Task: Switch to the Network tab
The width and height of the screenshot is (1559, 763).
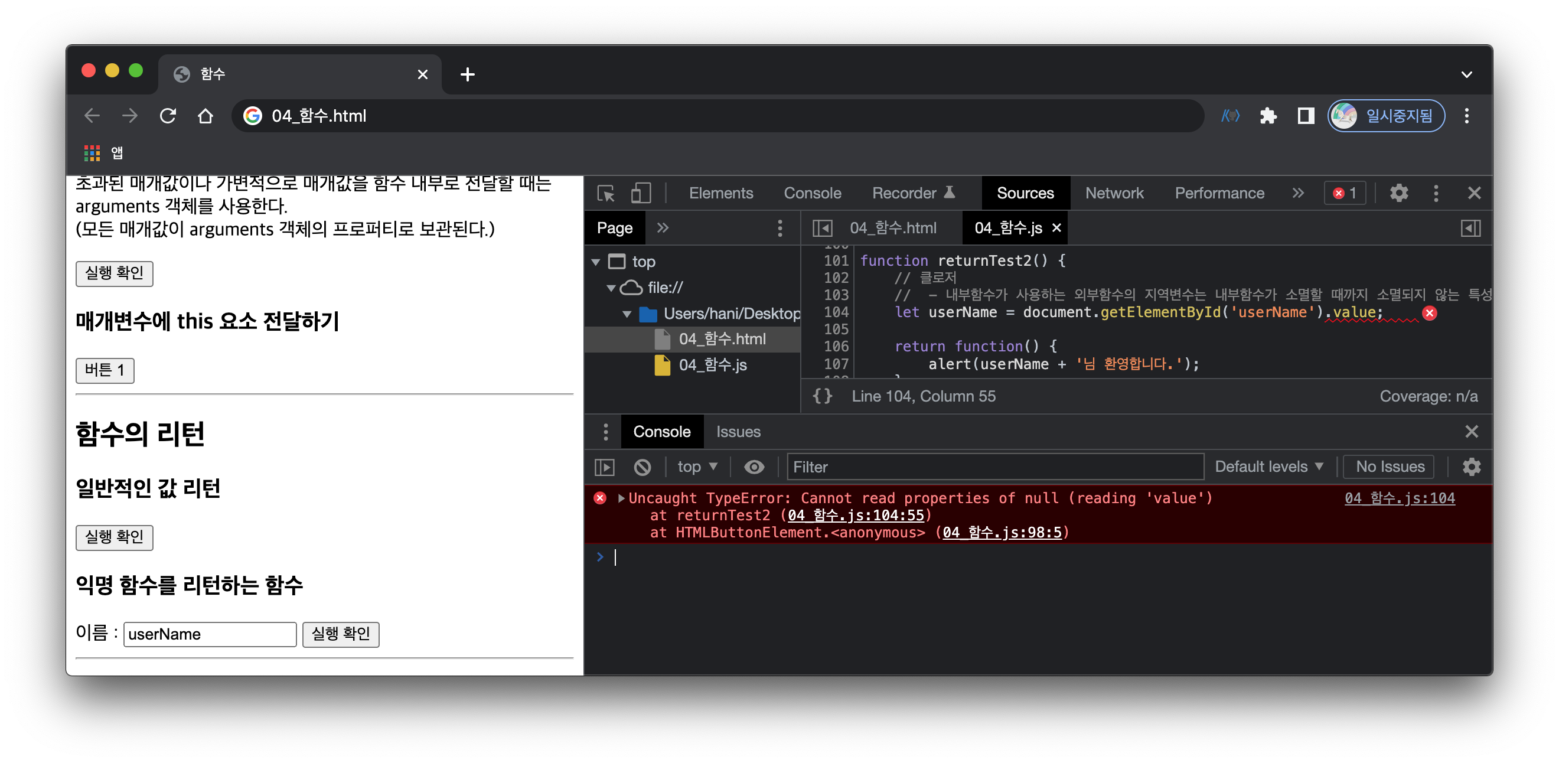Action: (x=1114, y=194)
